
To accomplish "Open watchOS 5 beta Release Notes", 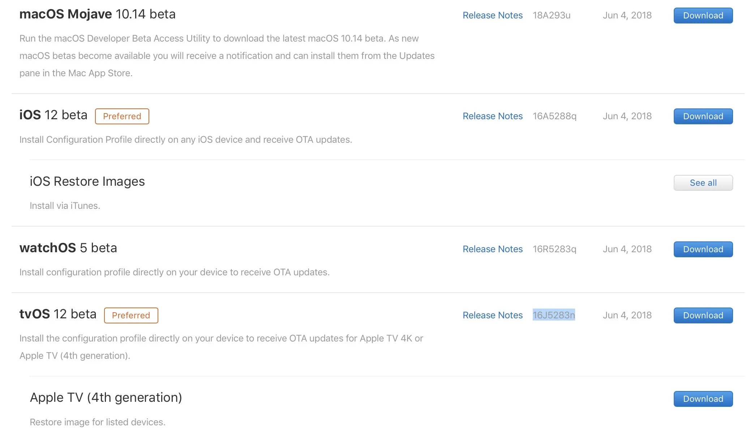I will (492, 249).
